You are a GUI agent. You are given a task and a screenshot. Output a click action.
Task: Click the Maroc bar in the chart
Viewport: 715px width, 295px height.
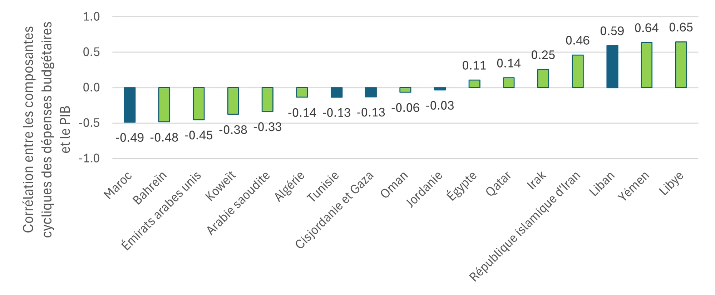point(129,105)
